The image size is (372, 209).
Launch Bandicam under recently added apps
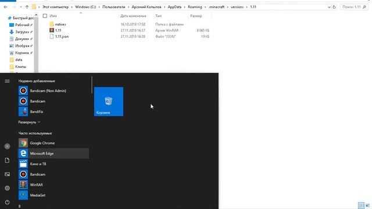[x=54, y=101]
